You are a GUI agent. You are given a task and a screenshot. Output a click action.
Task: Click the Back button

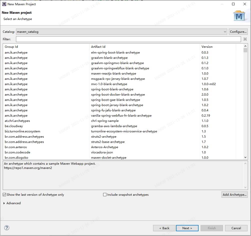164,228
